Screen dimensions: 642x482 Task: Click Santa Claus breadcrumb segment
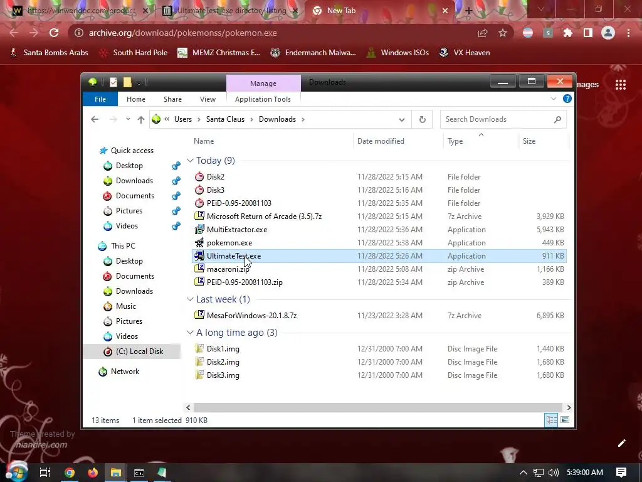coord(225,119)
